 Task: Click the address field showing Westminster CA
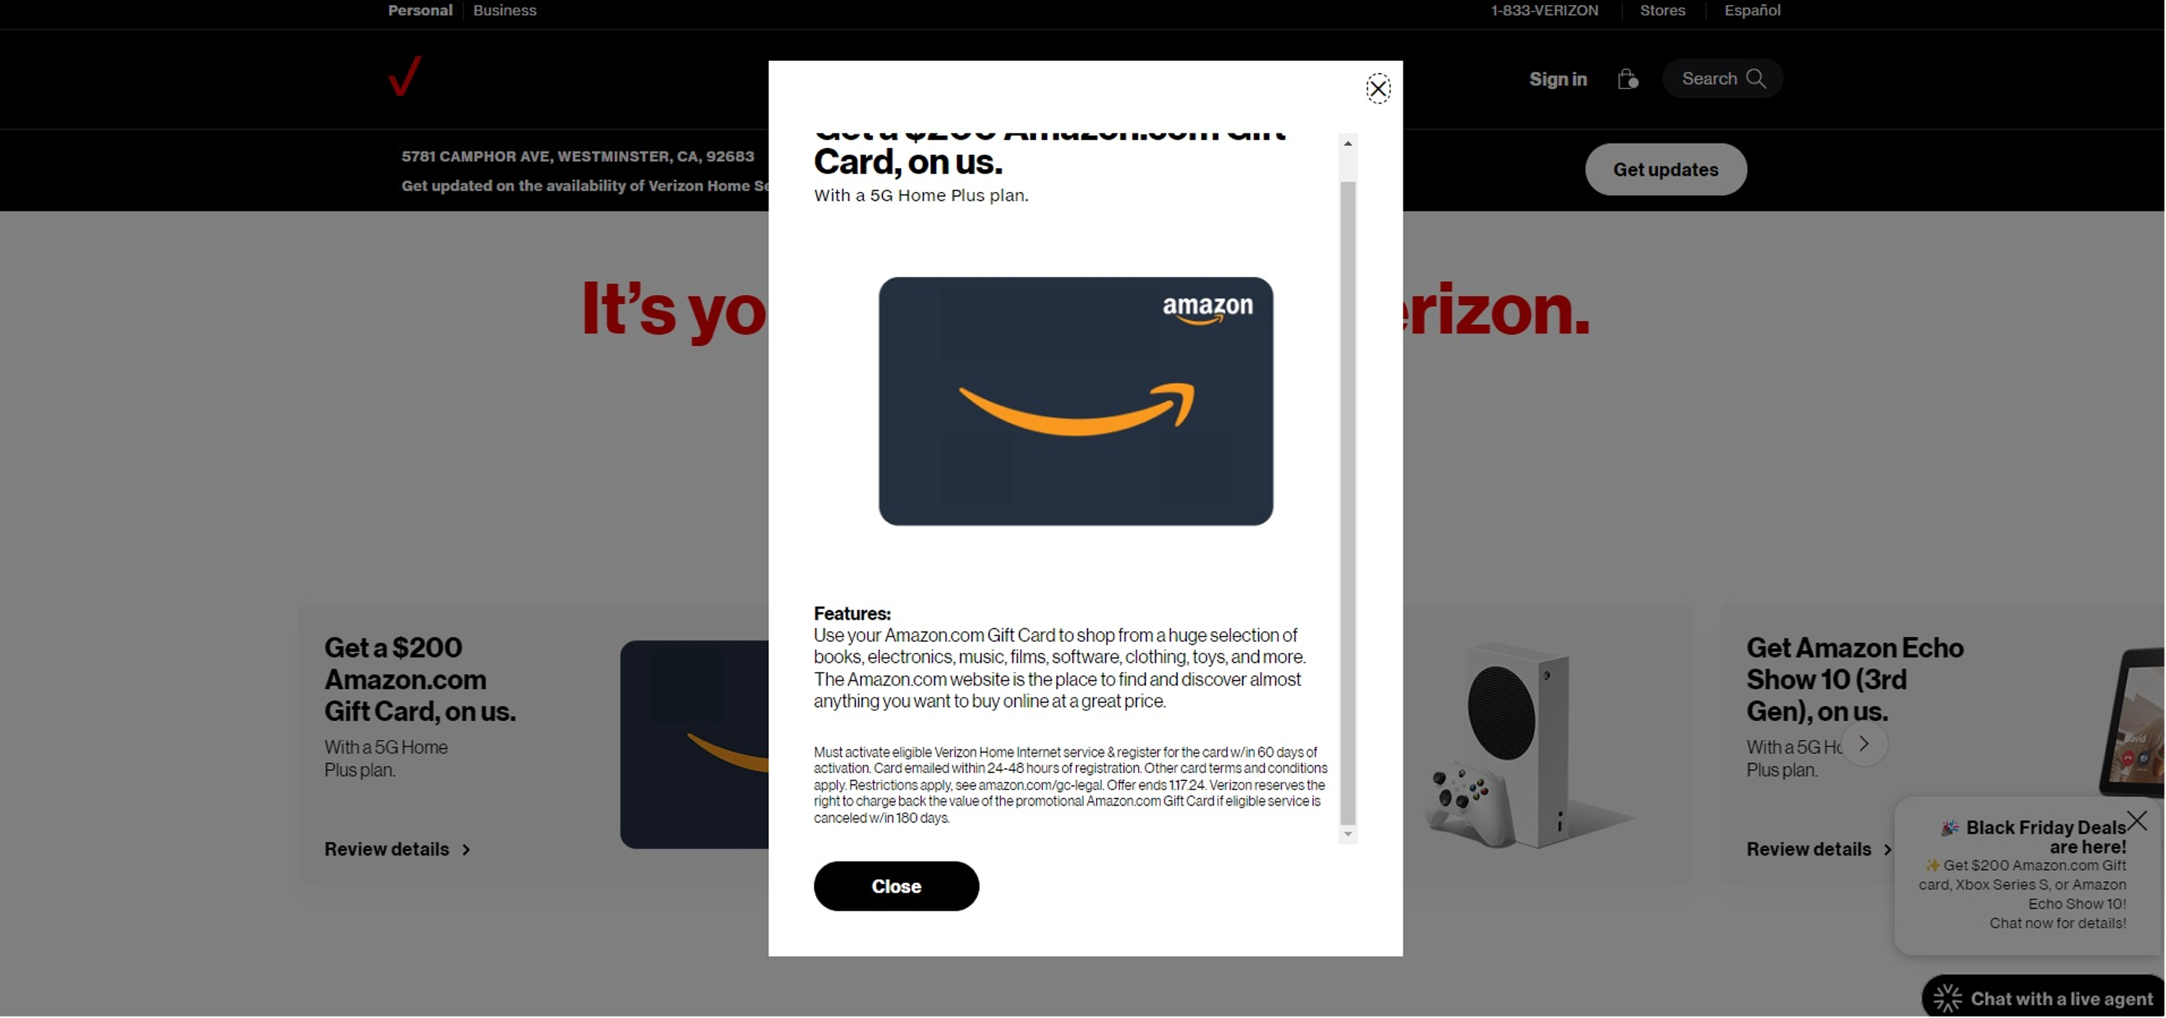(x=578, y=154)
